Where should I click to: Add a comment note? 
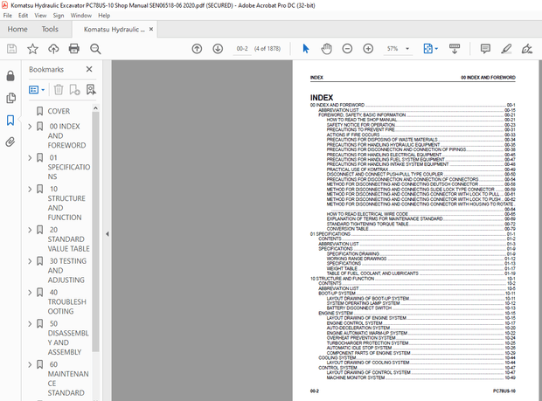[485, 49]
